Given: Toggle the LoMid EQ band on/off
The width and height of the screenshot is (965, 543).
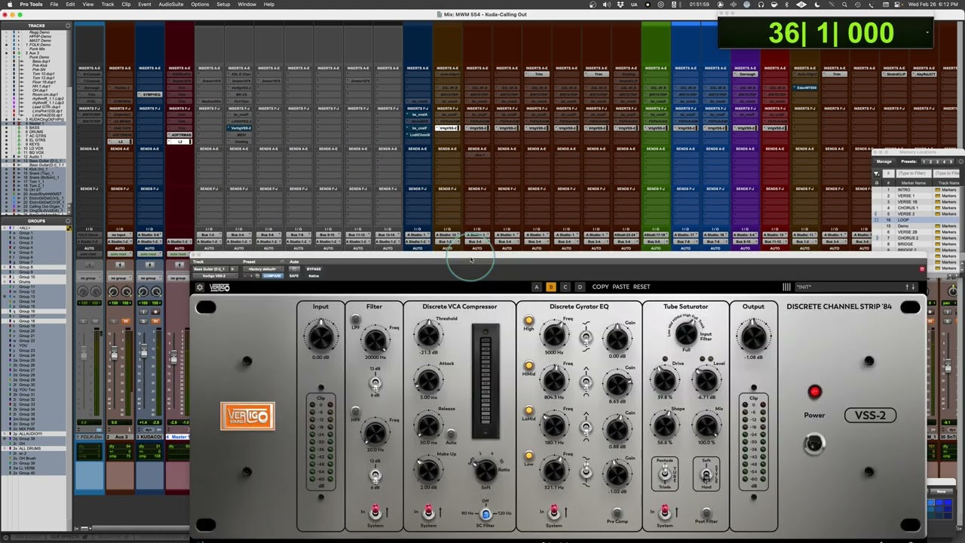Looking at the screenshot, I should click(x=528, y=411).
